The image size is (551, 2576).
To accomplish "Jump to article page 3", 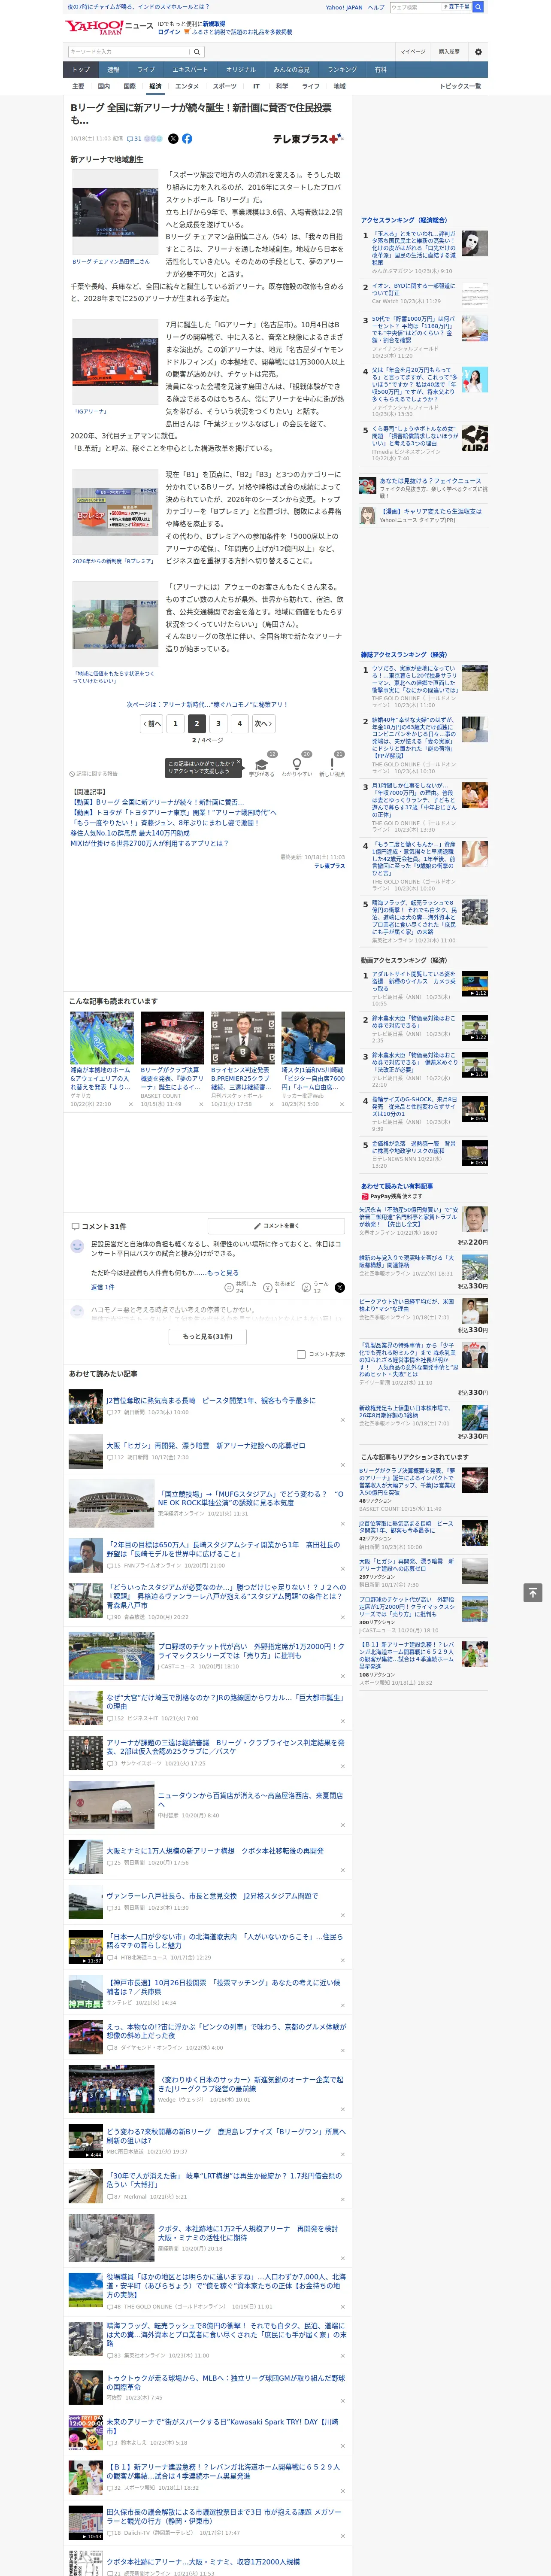I will (218, 723).
